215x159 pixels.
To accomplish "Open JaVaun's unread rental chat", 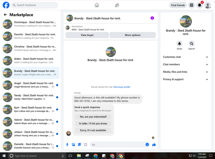I will point(31,134).
